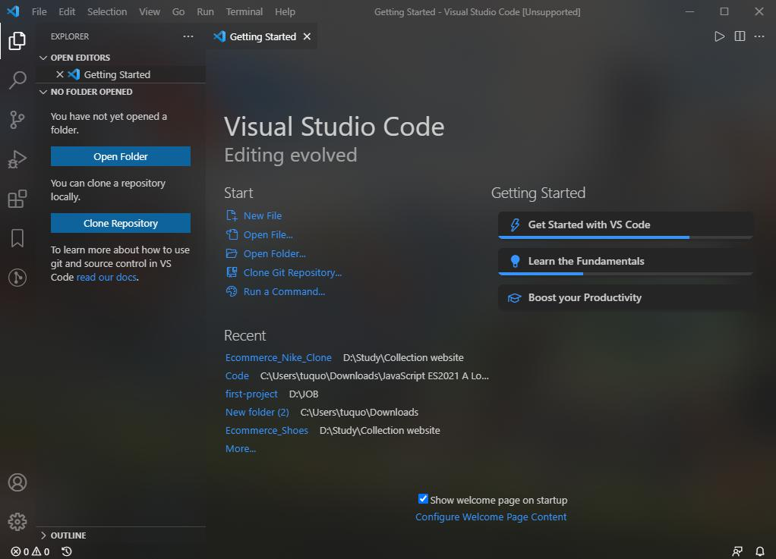Open the Ecommerce_Nike_Clone recent project
Image resolution: width=776 pixels, height=559 pixels.
click(278, 357)
